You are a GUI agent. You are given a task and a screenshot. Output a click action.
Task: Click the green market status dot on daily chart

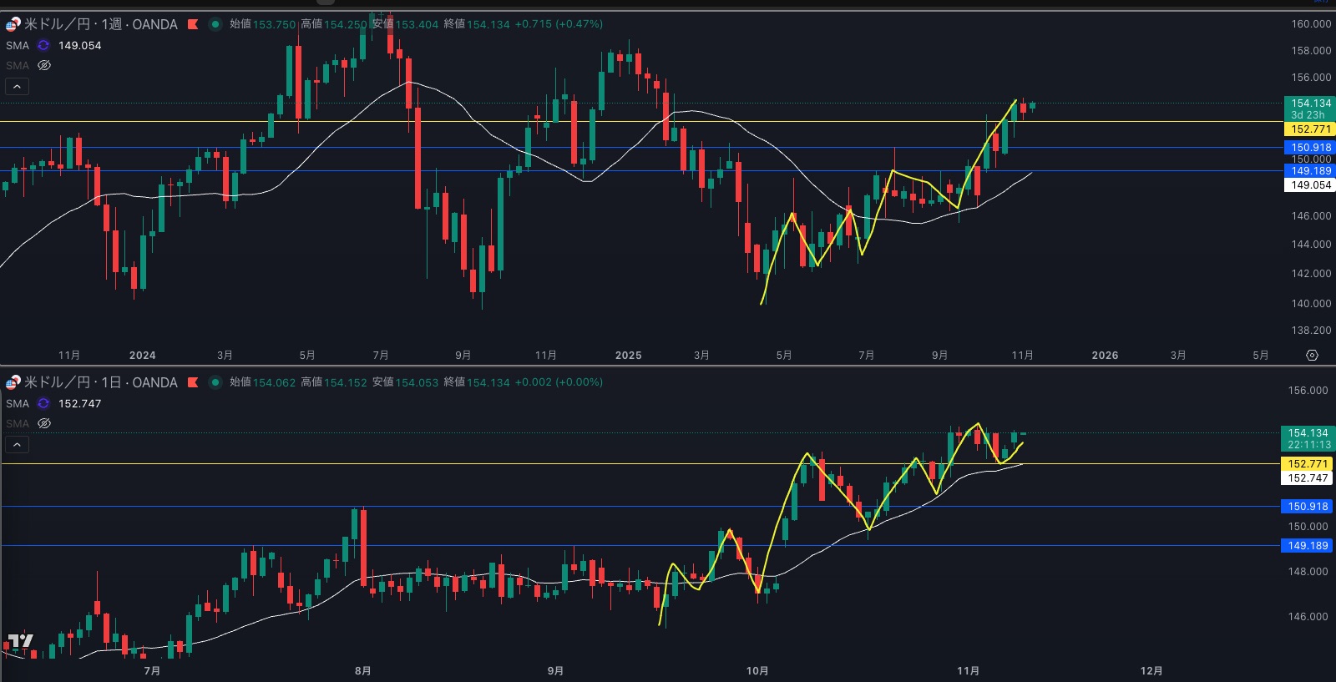click(215, 382)
